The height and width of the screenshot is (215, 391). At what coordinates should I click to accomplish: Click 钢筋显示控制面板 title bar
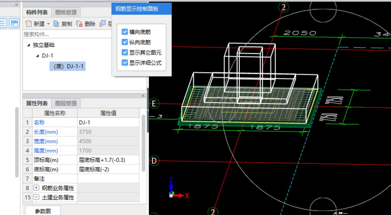click(x=142, y=9)
